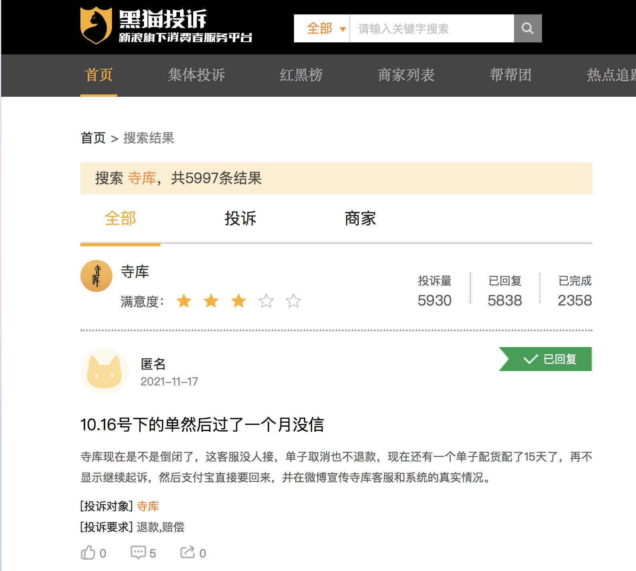Click the green 已回复 status badge
Viewport: 636px width, 571px height.
[546, 359]
